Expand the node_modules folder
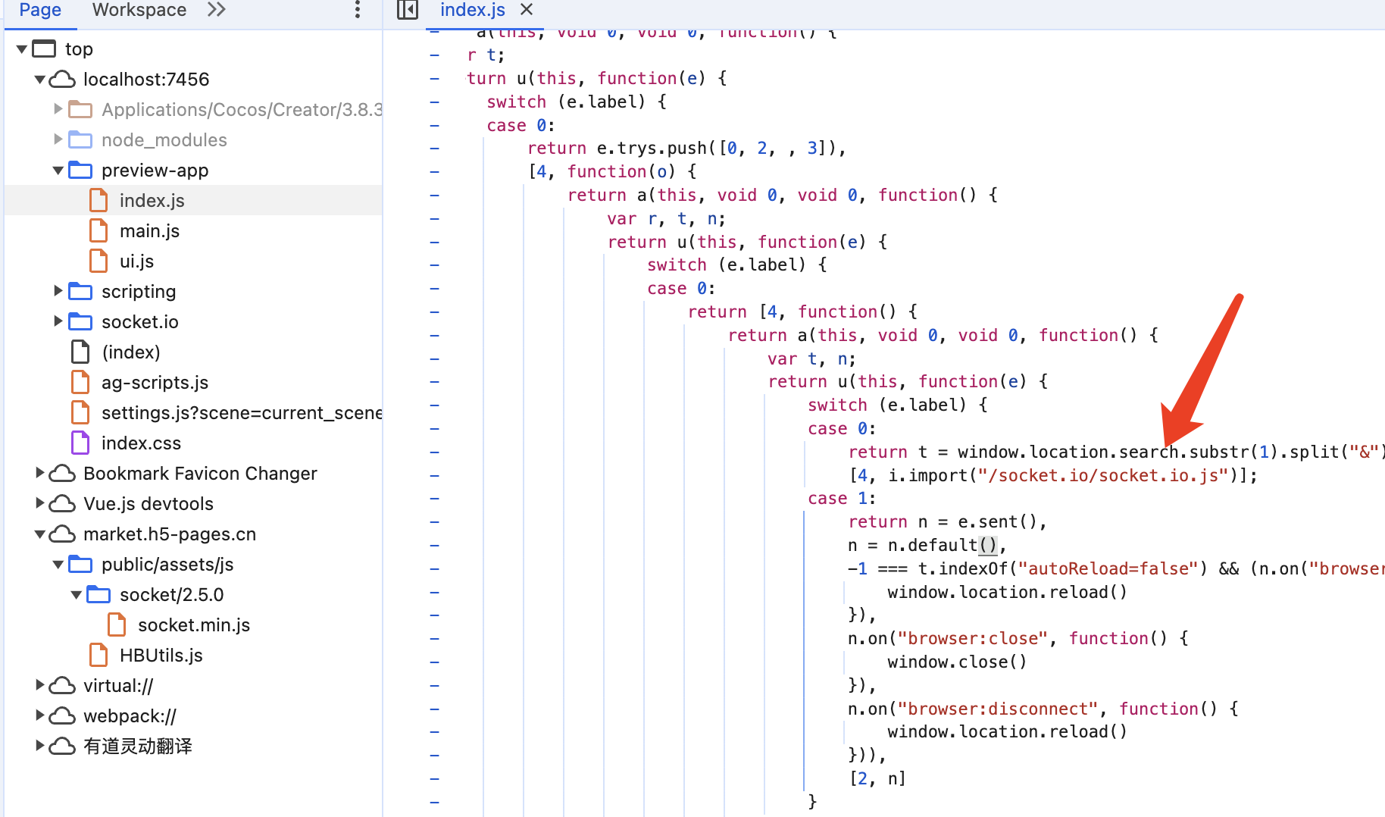1385x817 pixels. tap(58, 139)
